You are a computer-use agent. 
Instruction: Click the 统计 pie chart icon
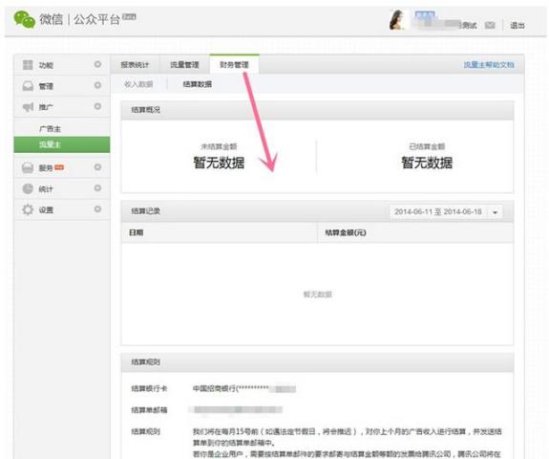click(x=28, y=188)
